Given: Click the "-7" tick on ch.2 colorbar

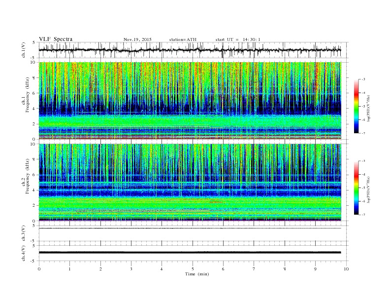Looking at the screenshot, I should [x=363, y=215].
